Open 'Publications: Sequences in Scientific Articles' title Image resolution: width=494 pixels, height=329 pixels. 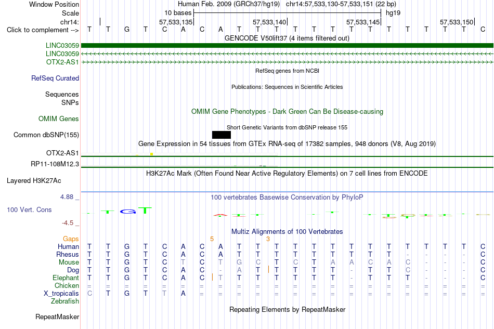tap(287, 87)
